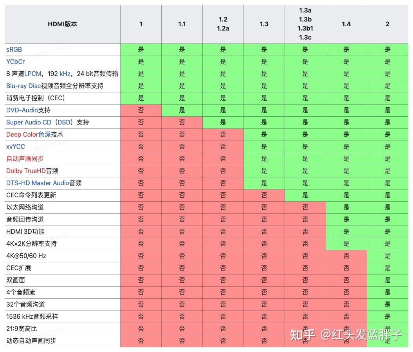413x352 pixels.
Task: Click 是 for 以太网络沟道 in version 1.4
Action: coord(346,207)
